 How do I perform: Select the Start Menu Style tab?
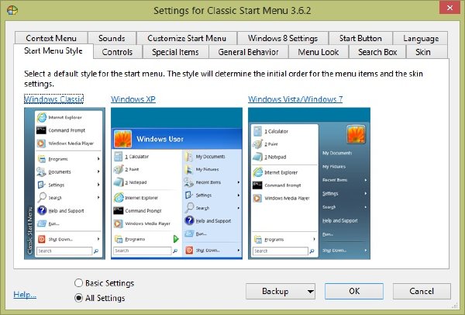pos(53,51)
